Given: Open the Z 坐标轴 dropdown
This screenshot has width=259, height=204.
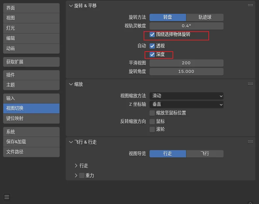Looking at the screenshot, I should point(186,104).
